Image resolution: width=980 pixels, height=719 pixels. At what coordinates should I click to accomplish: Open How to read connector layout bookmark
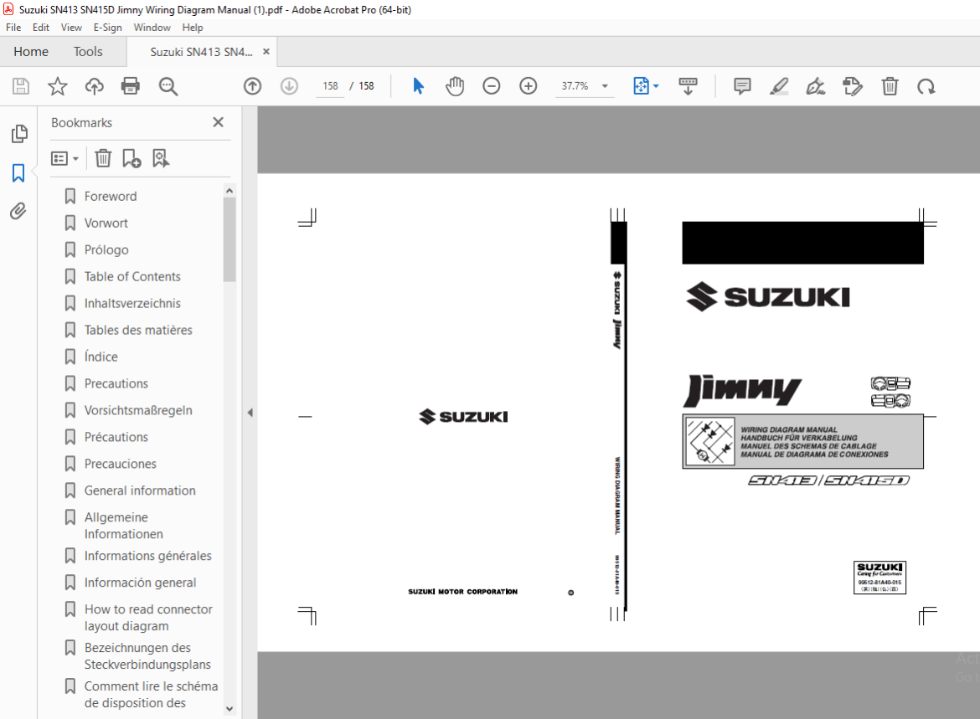click(x=148, y=617)
